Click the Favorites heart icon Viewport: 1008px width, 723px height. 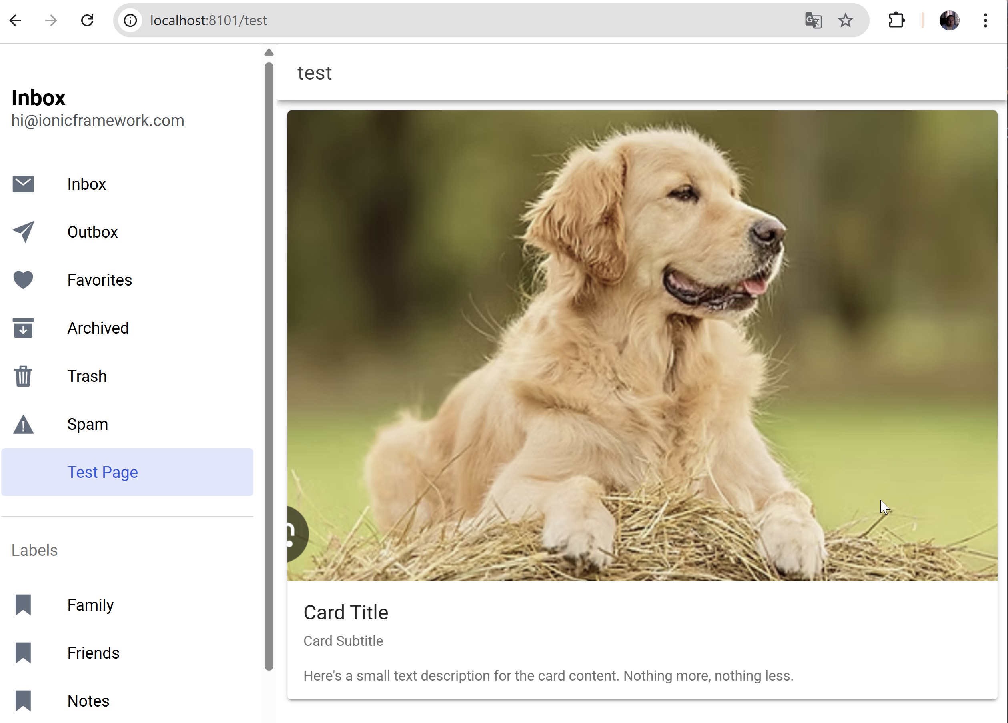coord(23,280)
